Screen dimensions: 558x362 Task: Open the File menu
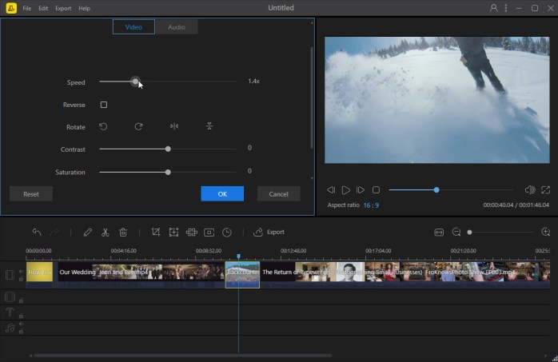pyautogui.click(x=27, y=8)
